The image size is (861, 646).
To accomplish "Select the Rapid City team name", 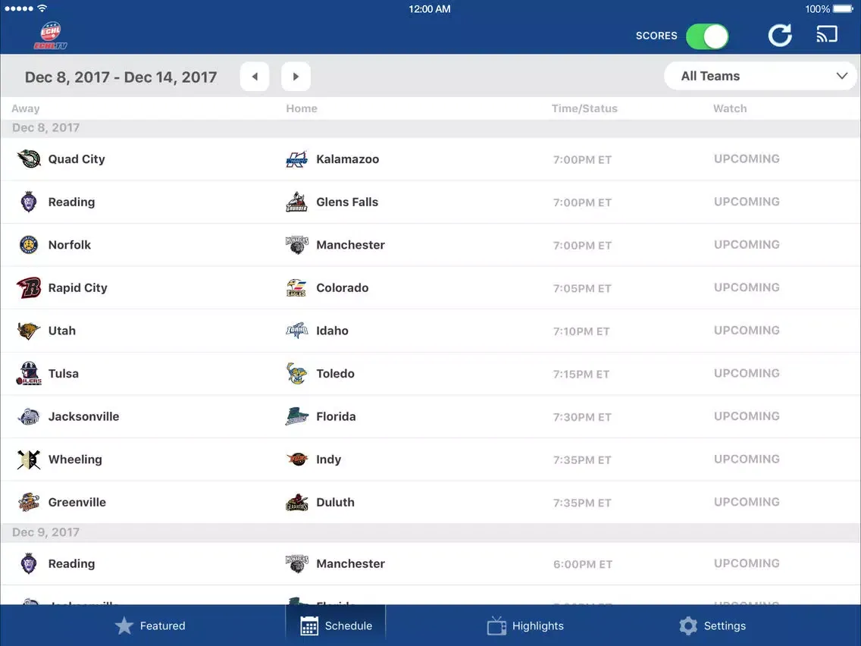I will coord(77,288).
